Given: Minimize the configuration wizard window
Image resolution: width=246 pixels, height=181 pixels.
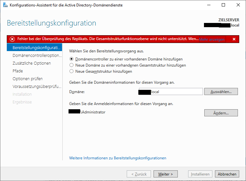Looking at the screenshot, I should pos(209,5).
